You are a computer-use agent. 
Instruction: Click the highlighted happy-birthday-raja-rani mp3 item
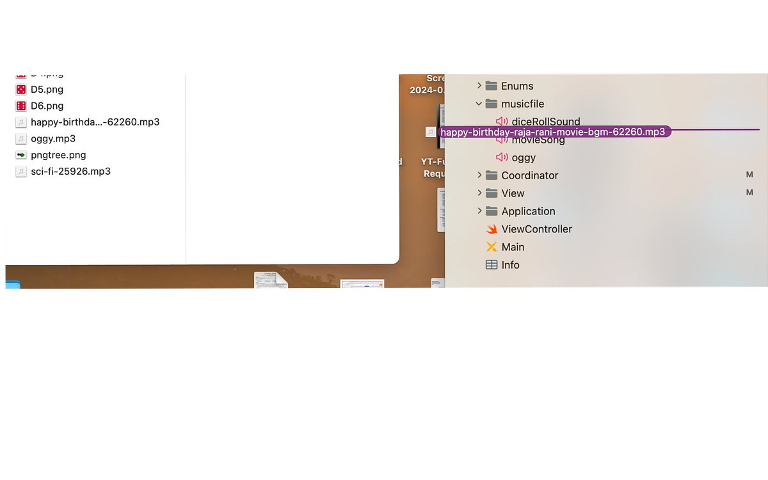552,131
